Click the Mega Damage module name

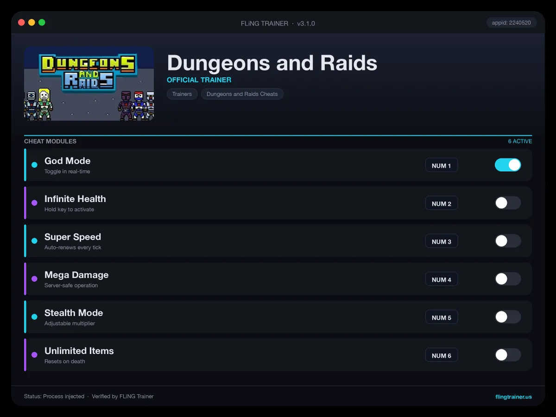tap(76, 275)
